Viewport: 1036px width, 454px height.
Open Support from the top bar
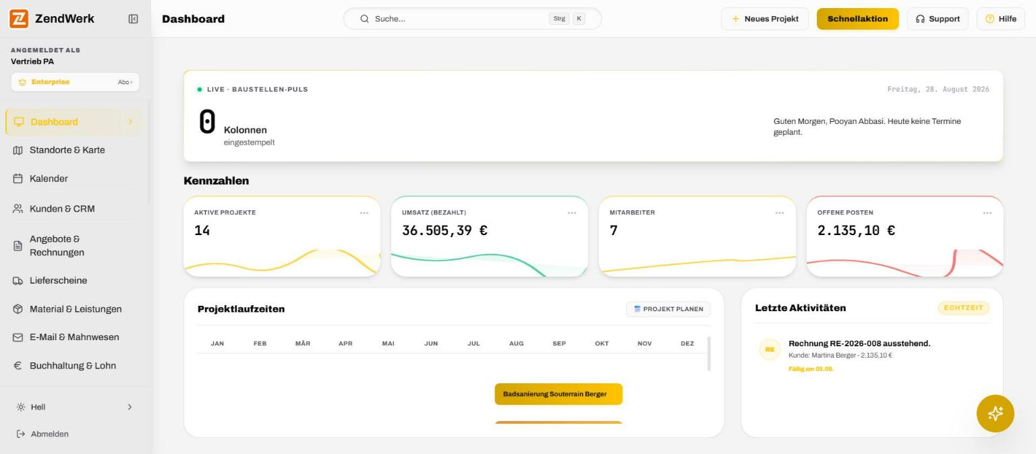click(x=938, y=19)
